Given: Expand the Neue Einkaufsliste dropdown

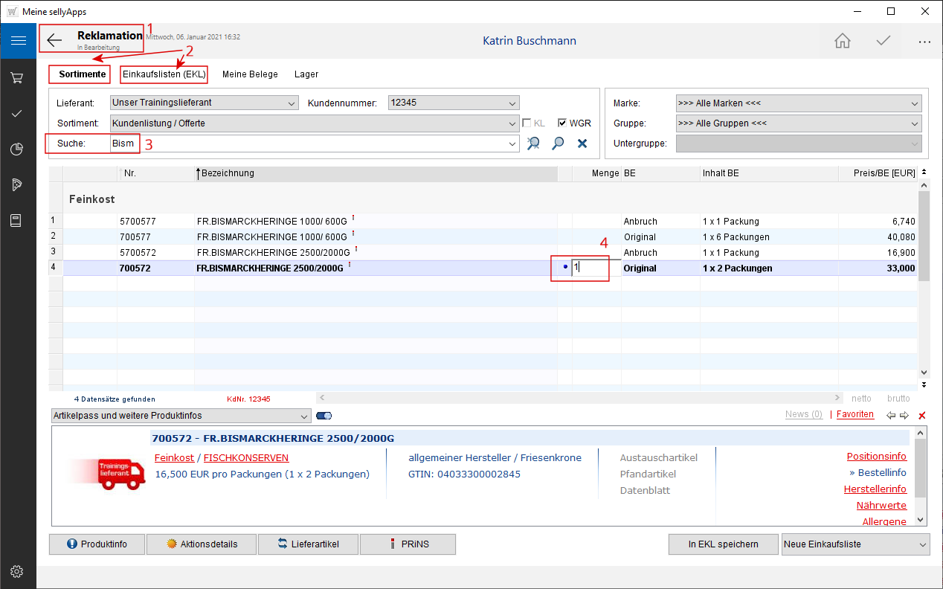Looking at the screenshot, I should pyautogui.click(x=922, y=544).
